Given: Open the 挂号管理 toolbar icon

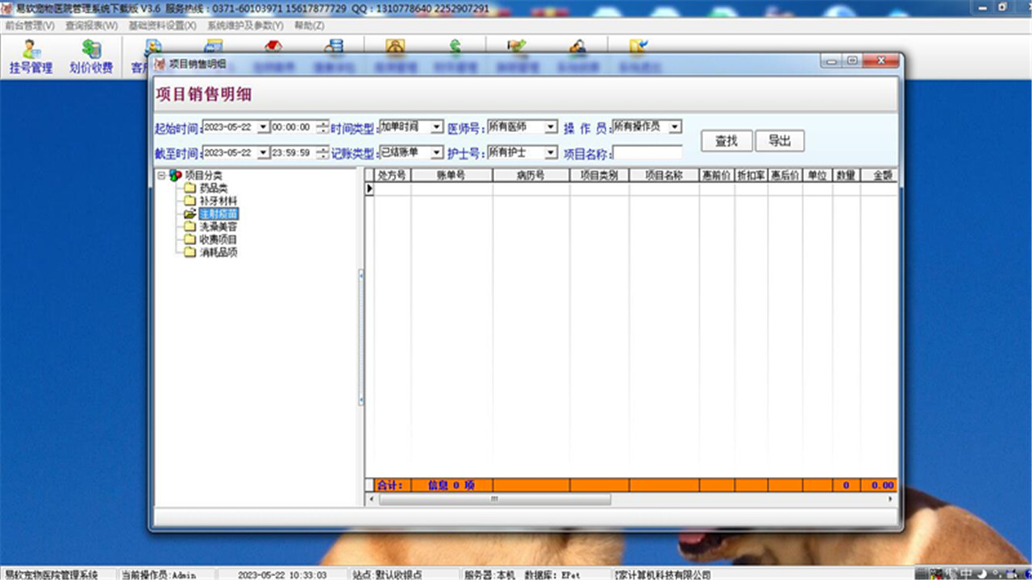Looking at the screenshot, I should click(31, 56).
